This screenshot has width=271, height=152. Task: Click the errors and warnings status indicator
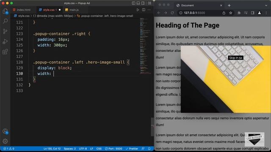point(8,149)
